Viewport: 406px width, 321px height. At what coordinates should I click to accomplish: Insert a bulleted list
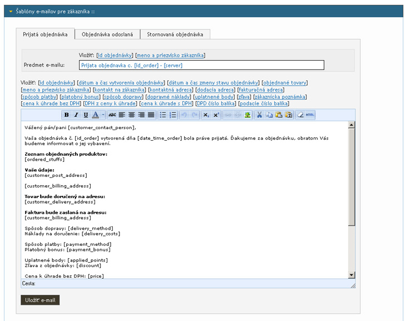163,115
